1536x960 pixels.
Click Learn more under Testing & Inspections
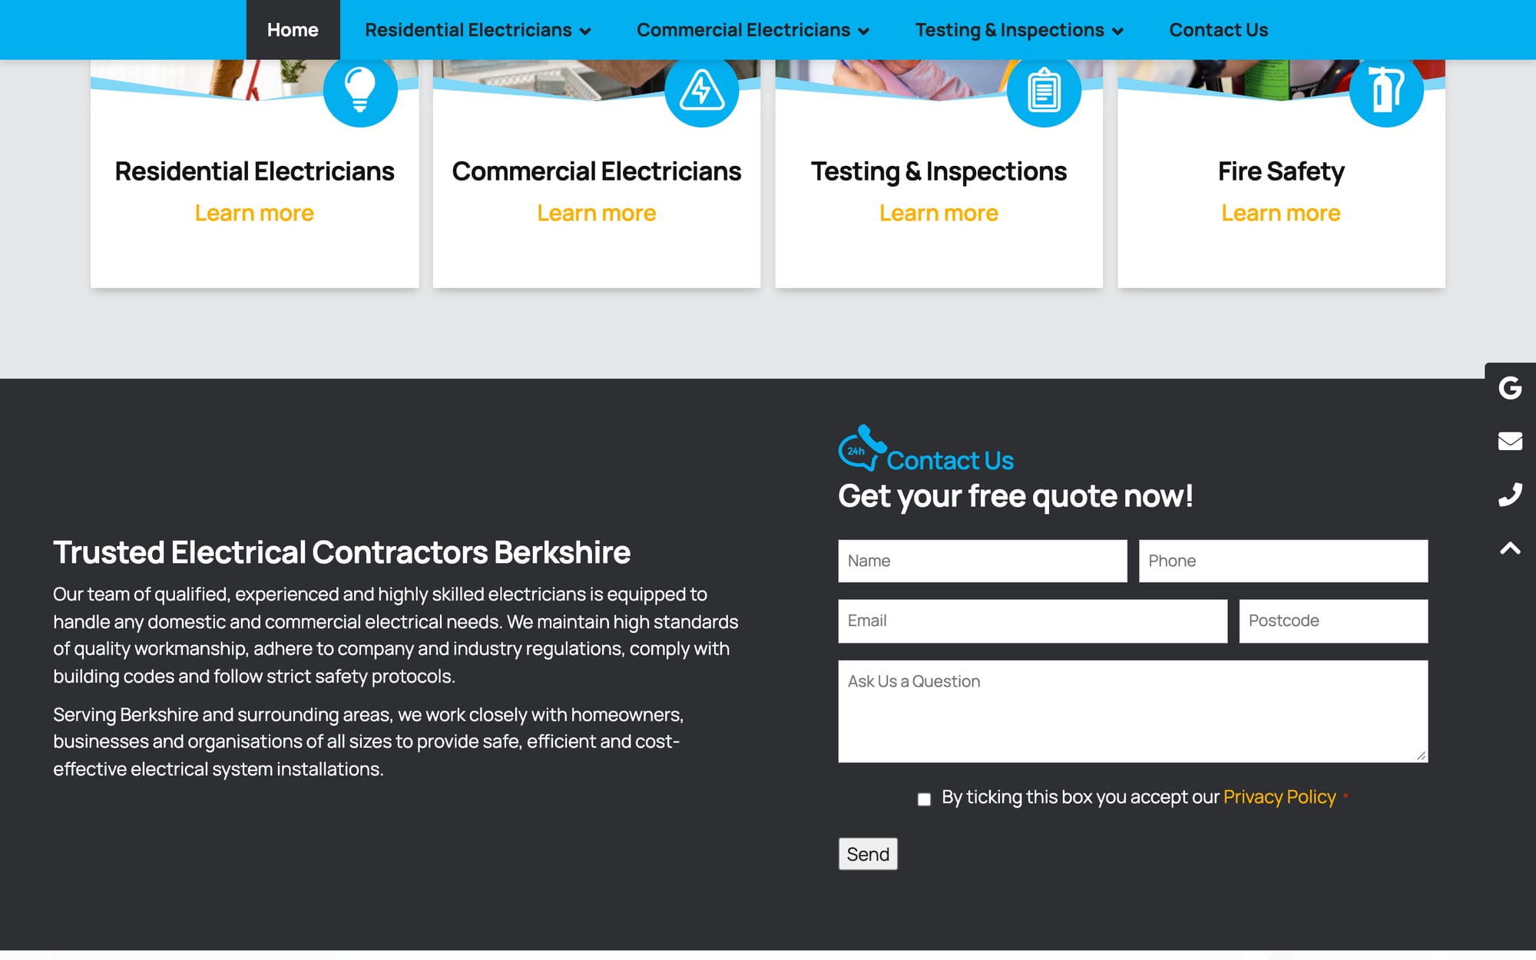[x=938, y=213]
